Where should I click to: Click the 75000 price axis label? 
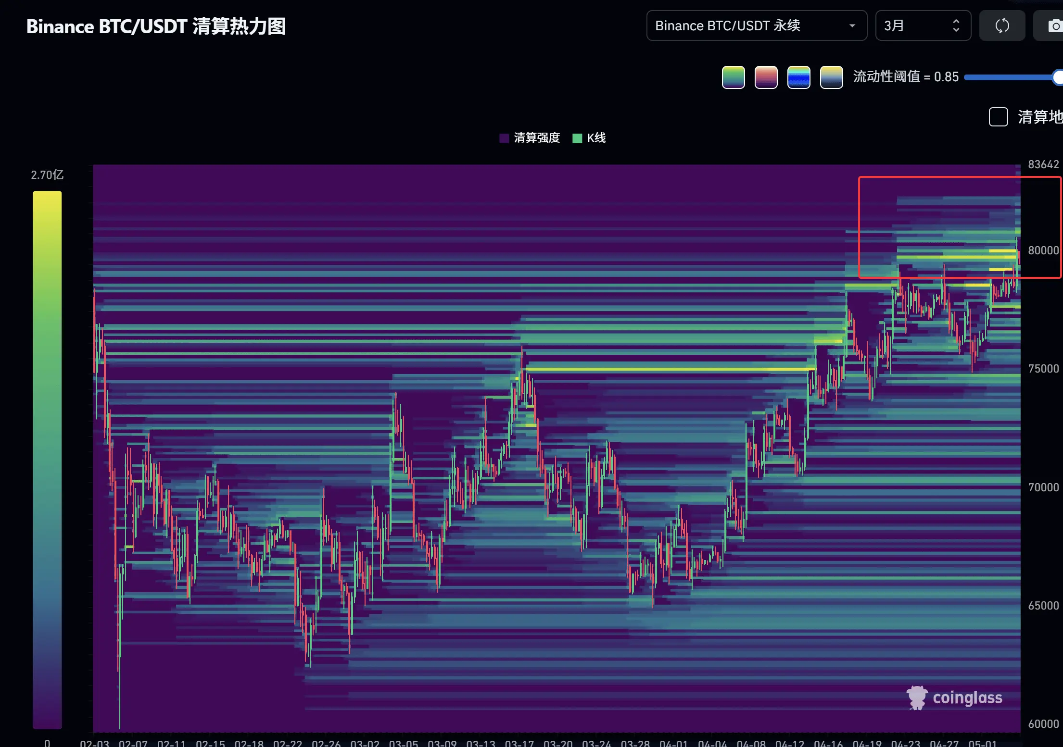[1043, 369]
